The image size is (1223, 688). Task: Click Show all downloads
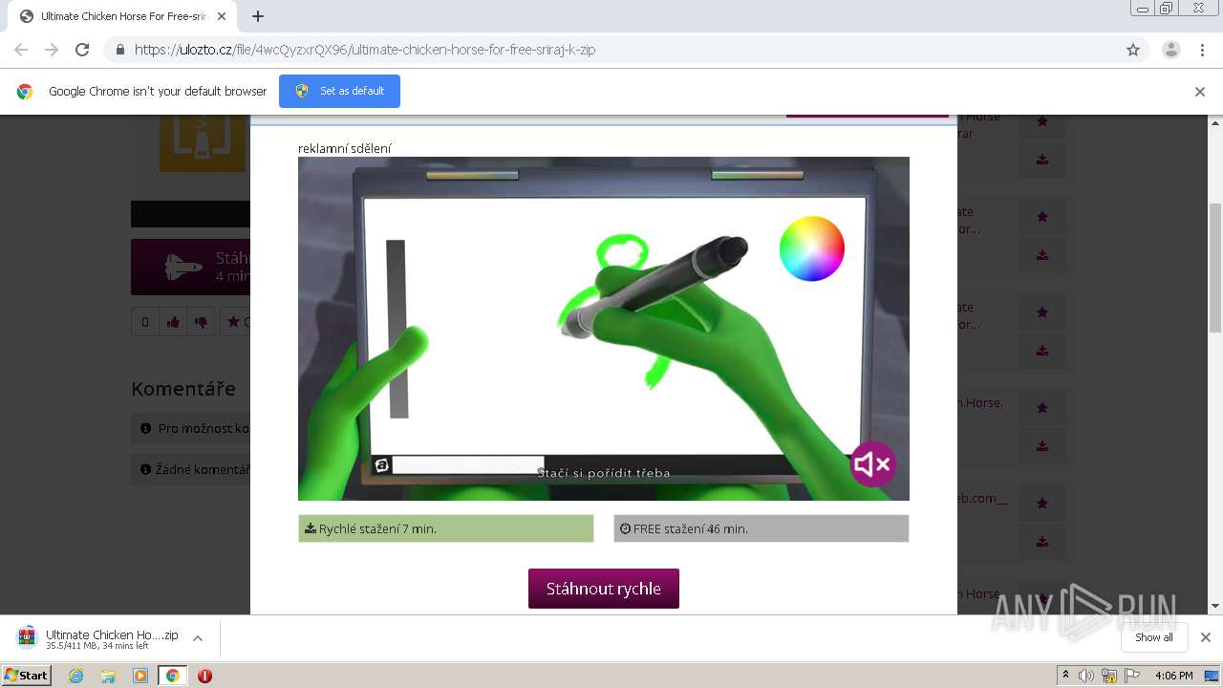1154,637
